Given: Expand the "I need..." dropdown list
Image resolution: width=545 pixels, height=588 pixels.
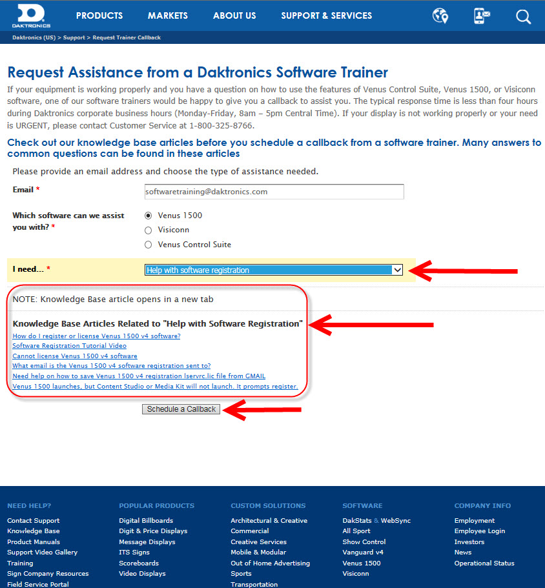Looking at the screenshot, I should click(274, 270).
